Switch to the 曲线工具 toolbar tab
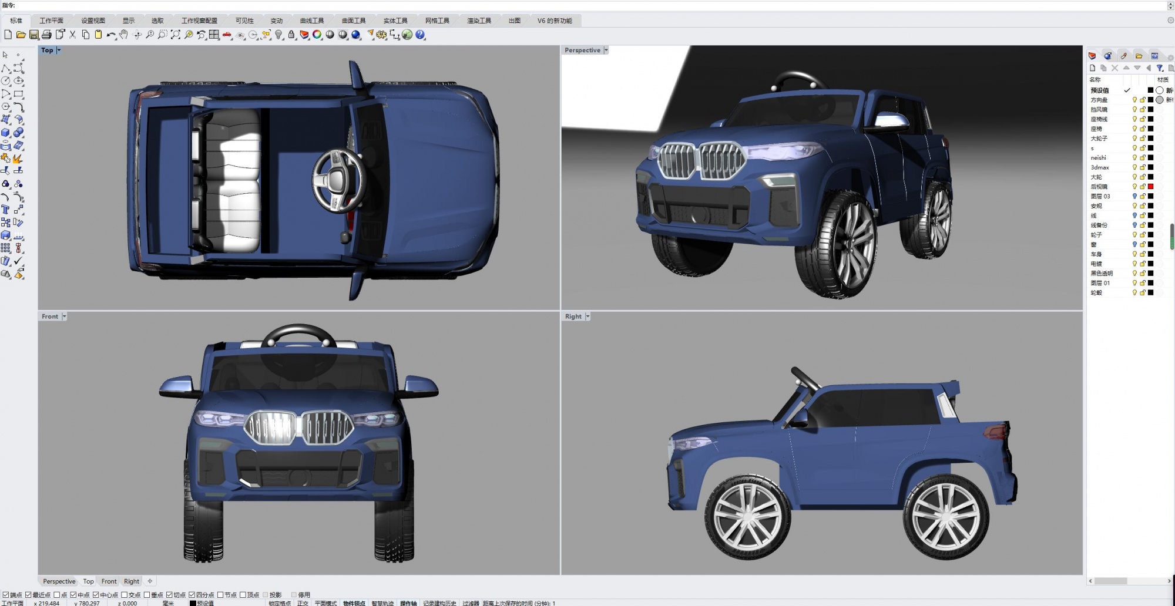The height and width of the screenshot is (606, 1175). 312,21
